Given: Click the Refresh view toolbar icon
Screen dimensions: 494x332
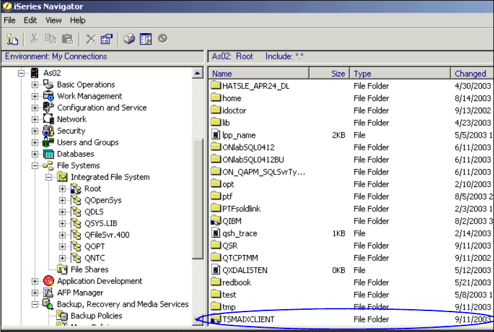Looking at the screenshot, I should 145,39.
